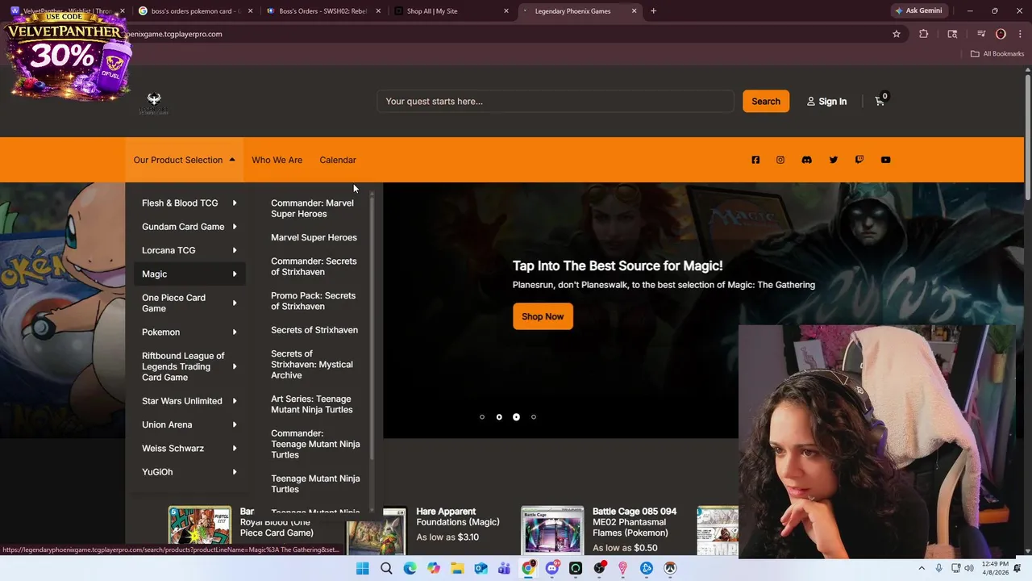Open Overwatch icon on the taskbar

point(670,568)
